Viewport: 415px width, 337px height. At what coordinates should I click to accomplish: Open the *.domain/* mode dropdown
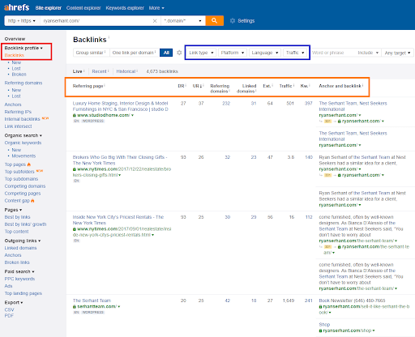(183, 21)
